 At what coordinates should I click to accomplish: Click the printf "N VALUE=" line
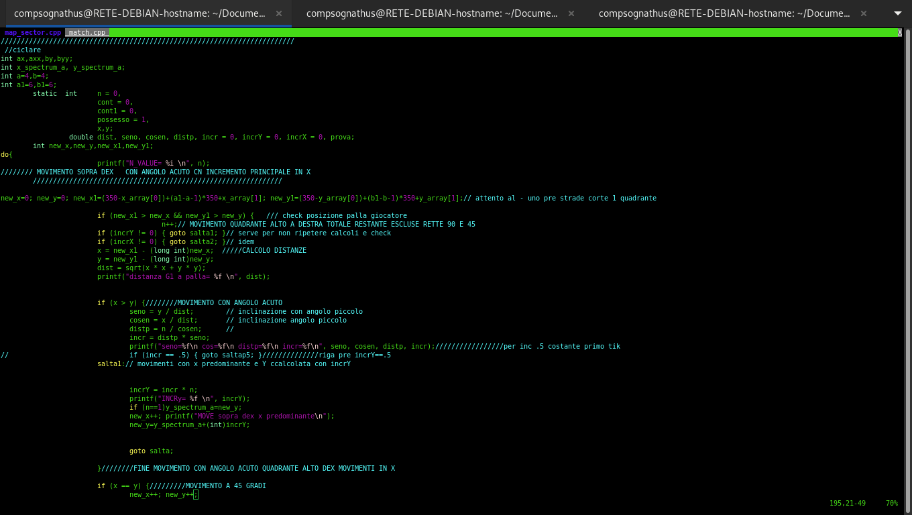[154, 163]
